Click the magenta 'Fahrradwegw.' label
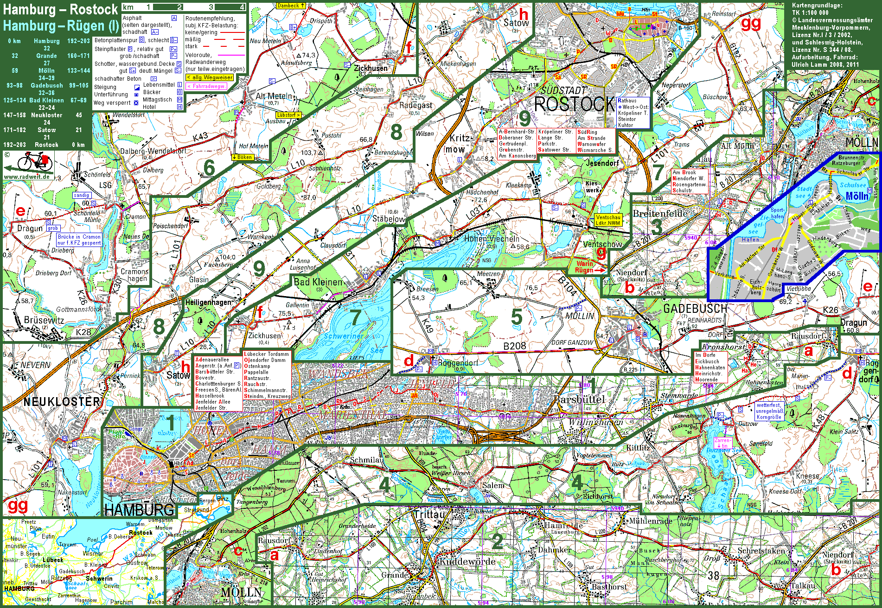 click(206, 86)
